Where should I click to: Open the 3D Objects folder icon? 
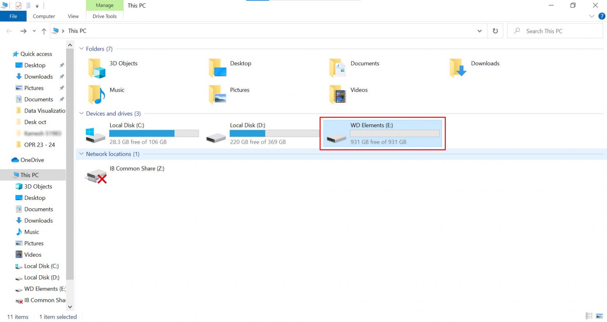pos(97,68)
